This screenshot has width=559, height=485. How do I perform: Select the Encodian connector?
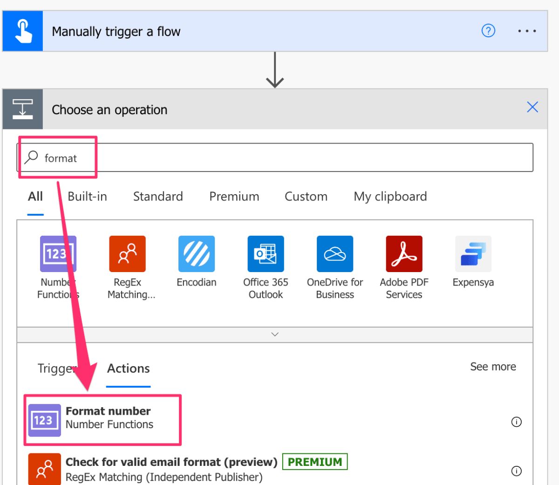tap(197, 254)
